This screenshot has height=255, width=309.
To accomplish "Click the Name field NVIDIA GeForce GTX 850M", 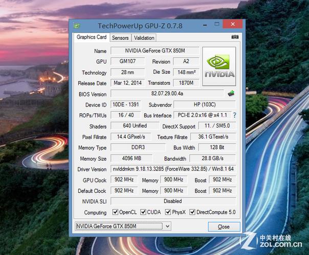I will 155,50.
